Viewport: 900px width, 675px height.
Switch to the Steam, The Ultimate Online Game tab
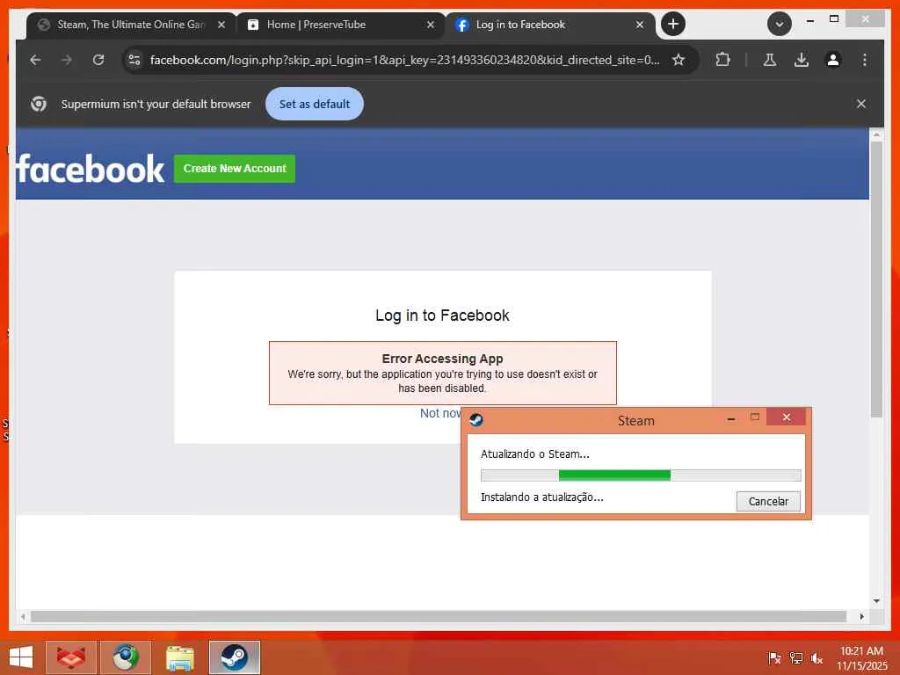pyautogui.click(x=130, y=25)
